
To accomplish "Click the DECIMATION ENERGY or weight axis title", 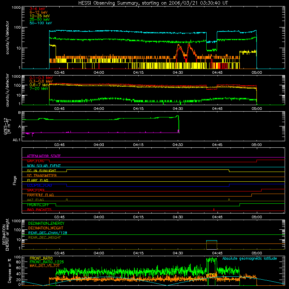I will click(x=5, y=234).
